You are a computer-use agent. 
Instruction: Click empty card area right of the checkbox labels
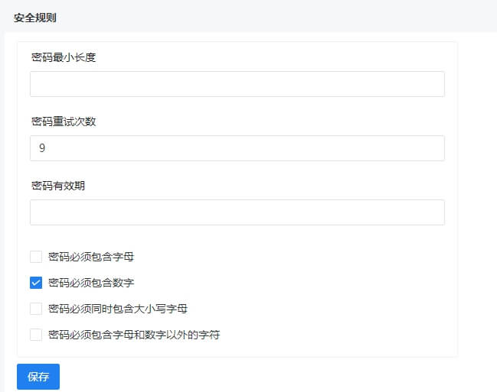point(338,294)
